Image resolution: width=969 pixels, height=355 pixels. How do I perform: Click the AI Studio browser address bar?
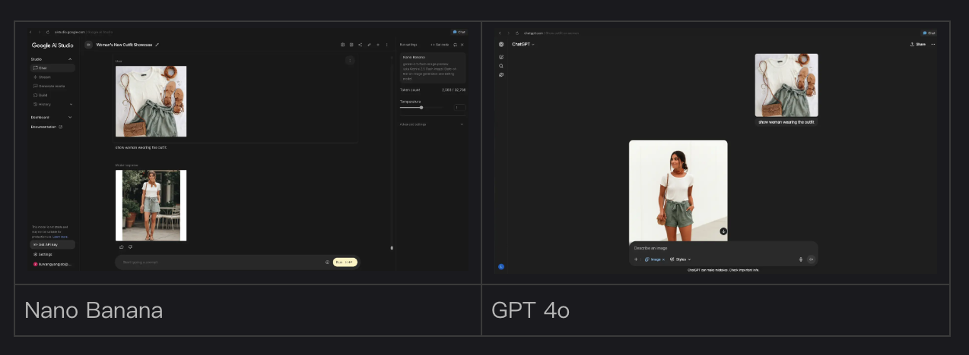click(84, 32)
